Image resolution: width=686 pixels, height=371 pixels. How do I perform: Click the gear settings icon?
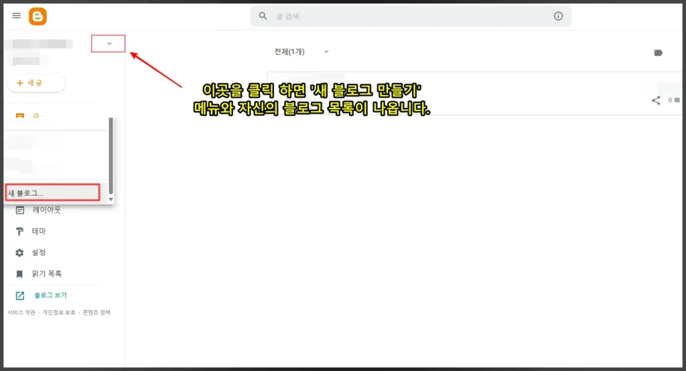tap(19, 253)
